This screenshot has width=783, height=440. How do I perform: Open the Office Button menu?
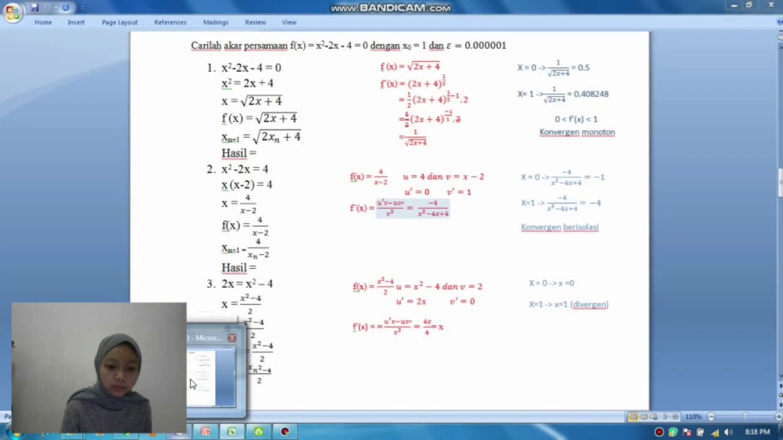[12, 12]
